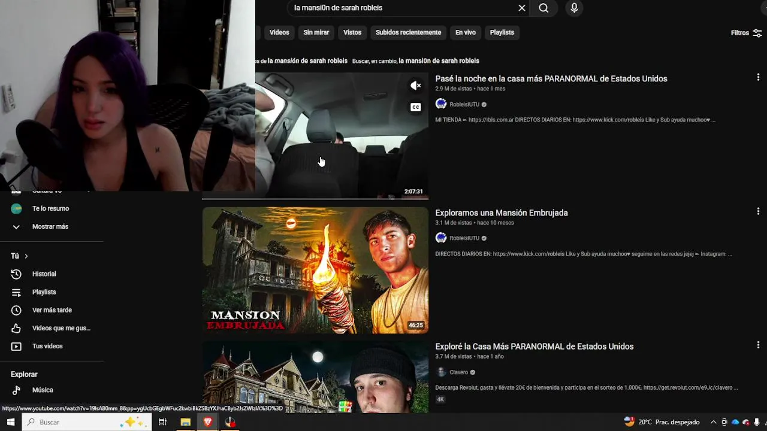Open the more options menu for Exploramos una Mansión Embrujada
The image size is (767, 431).
pyautogui.click(x=758, y=211)
